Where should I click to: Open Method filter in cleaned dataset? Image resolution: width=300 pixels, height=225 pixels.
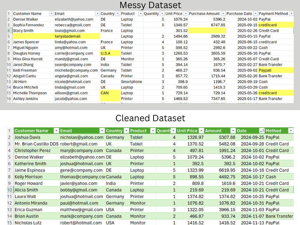[291, 131]
